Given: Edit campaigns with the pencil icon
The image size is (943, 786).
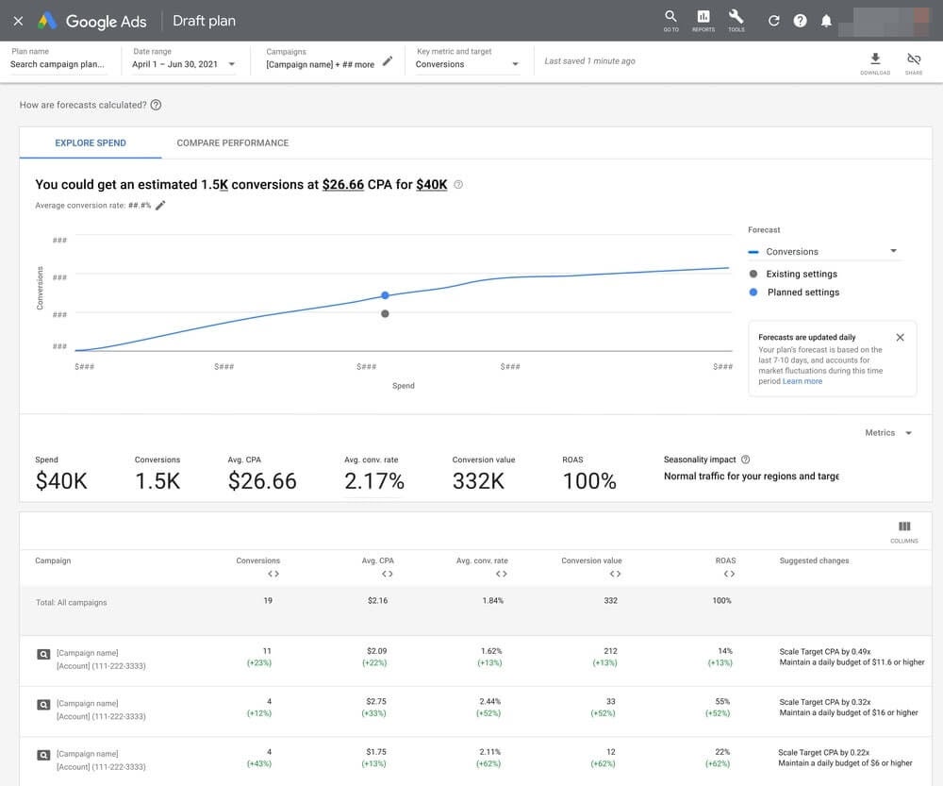Looking at the screenshot, I should coord(388,62).
